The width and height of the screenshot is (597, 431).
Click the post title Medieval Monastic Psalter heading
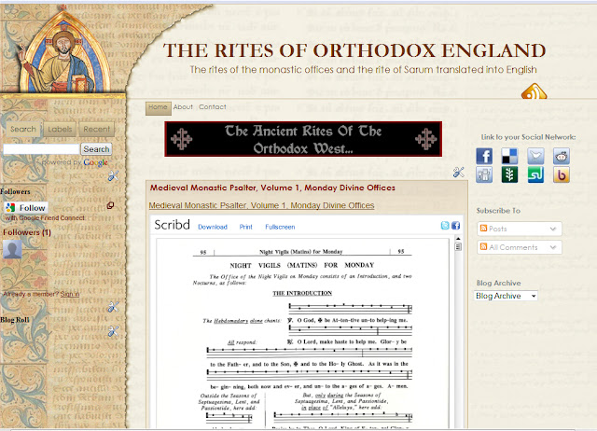click(272, 188)
